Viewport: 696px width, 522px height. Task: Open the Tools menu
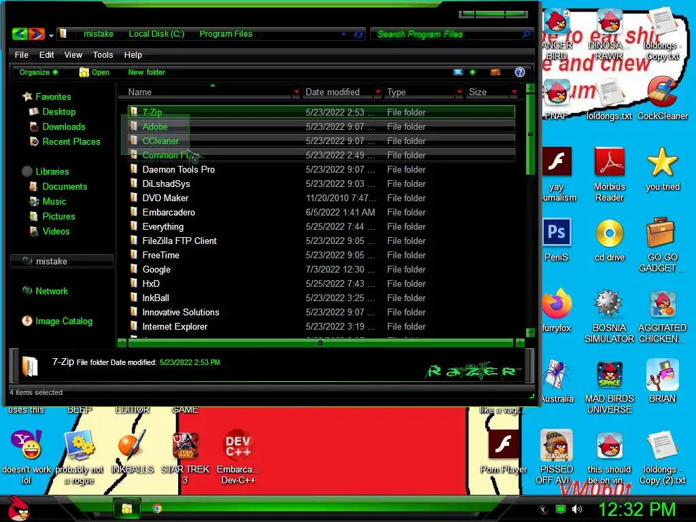pyautogui.click(x=103, y=55)
